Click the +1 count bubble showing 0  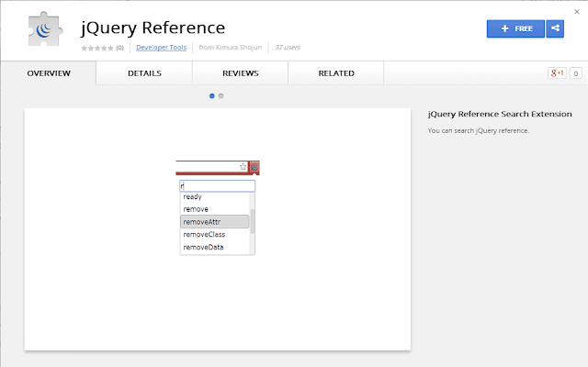(x=576, y=73)
